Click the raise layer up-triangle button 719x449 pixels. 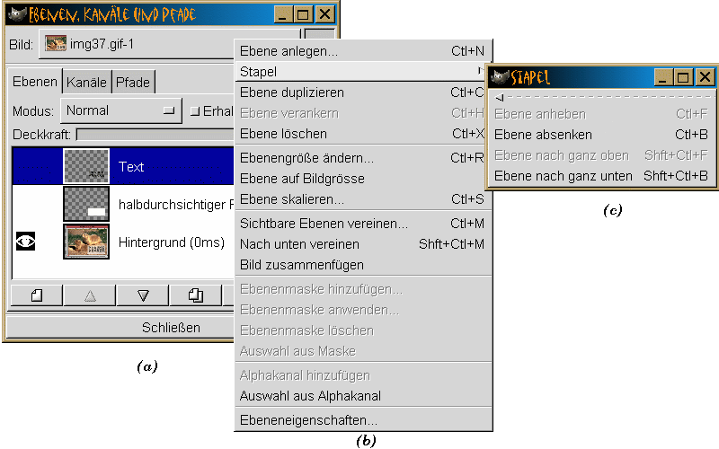click(90, 295)
